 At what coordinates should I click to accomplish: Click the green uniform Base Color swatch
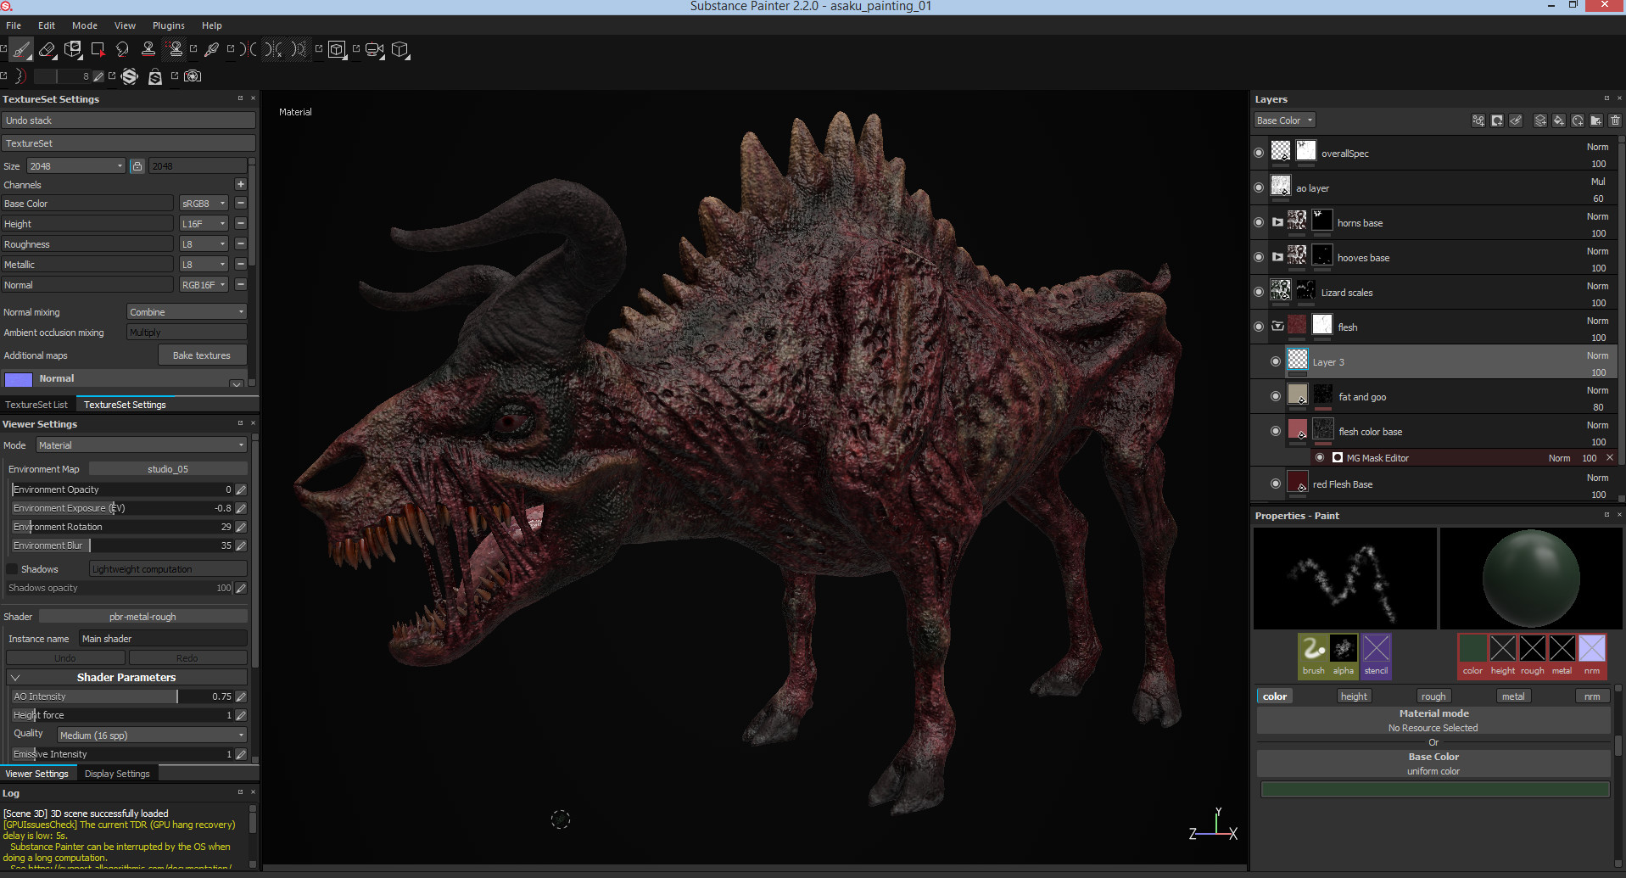pos(1434,790)
